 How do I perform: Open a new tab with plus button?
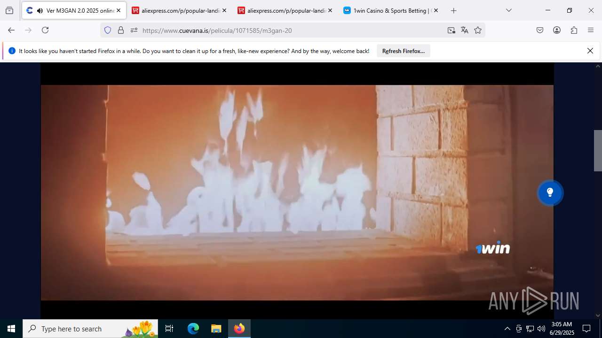tap(453, 10)
